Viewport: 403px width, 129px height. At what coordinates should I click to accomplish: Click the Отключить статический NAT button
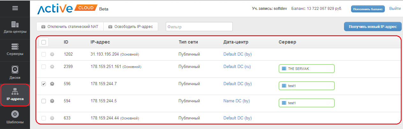pyautogui.click(x=70, y=27)
